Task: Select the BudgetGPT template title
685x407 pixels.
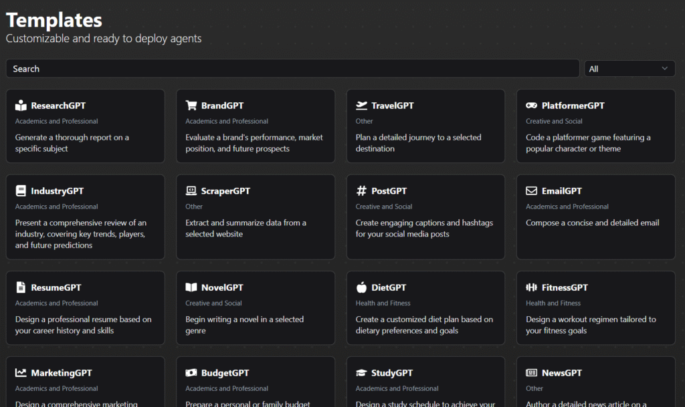Action: pos(225,373)
